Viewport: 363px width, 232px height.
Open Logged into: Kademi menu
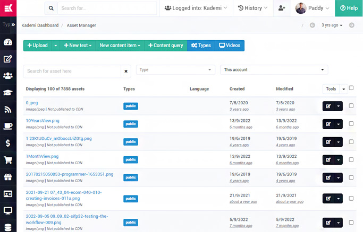pyautogui.click(x=196, y=8)
